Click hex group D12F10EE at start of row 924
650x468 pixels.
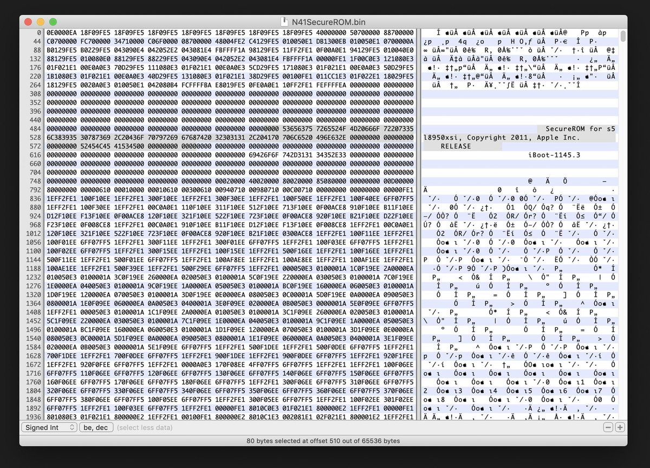tap(62, 216)
